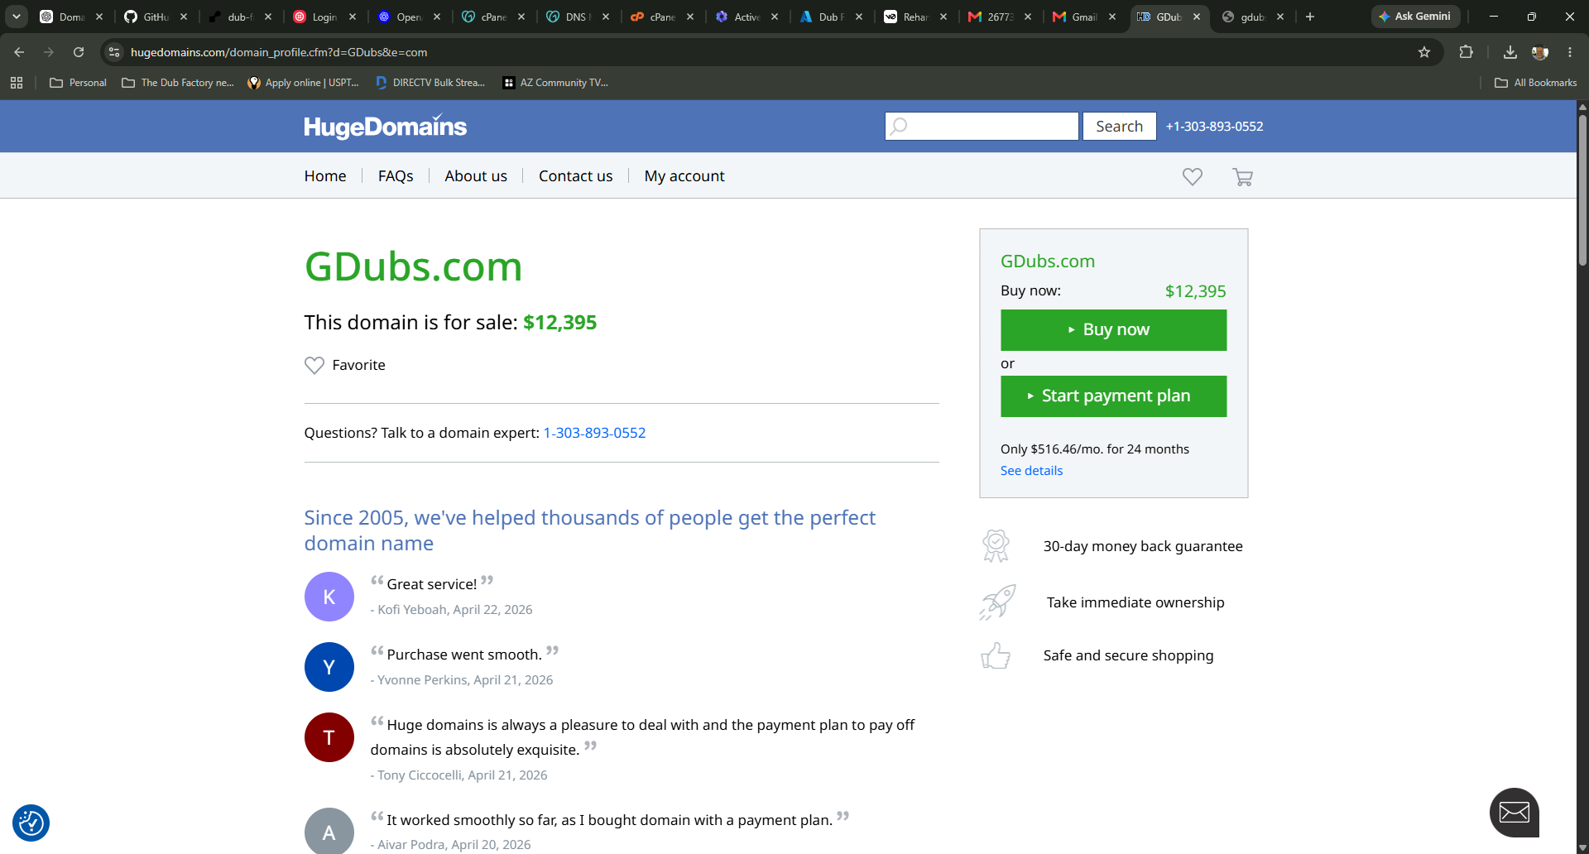Open My account
This screenshot has height=854, width=1589.
[684, 176]
